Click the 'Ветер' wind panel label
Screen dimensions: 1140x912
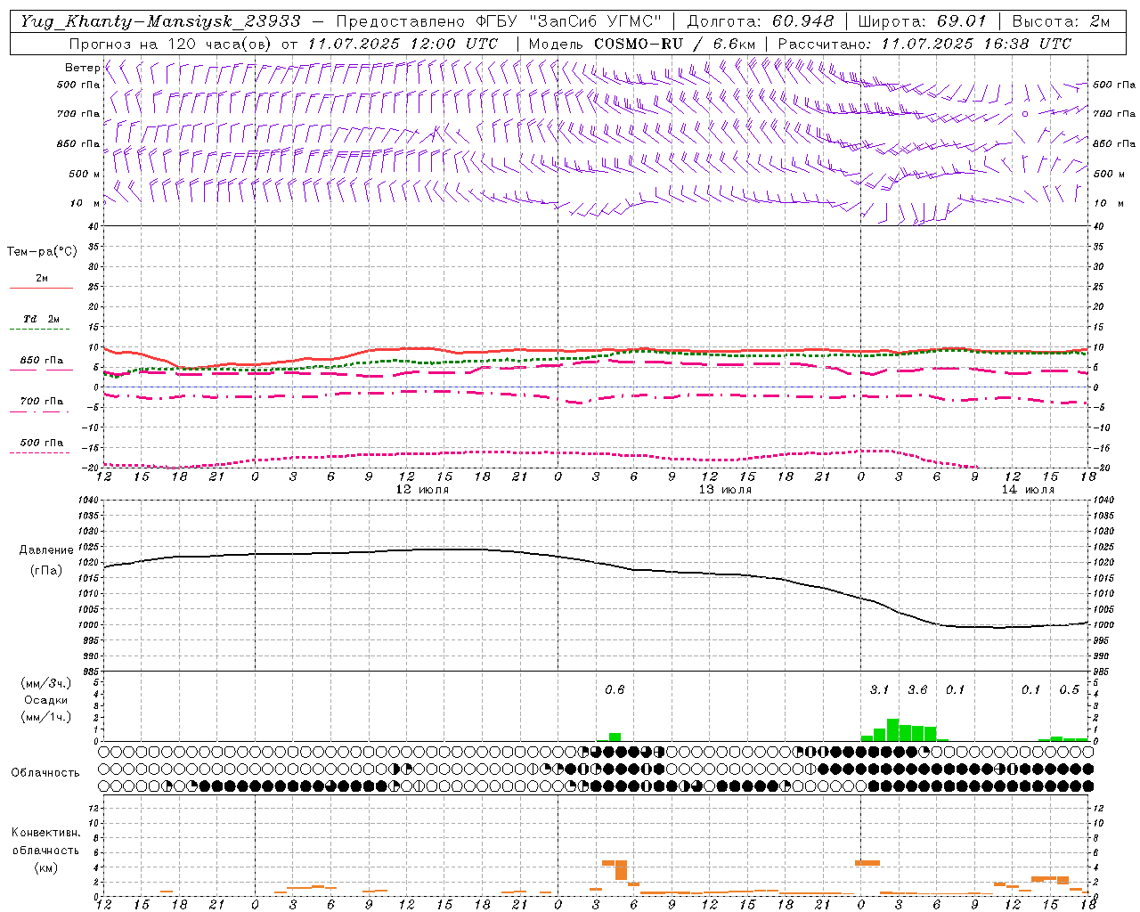click(83, 68)
